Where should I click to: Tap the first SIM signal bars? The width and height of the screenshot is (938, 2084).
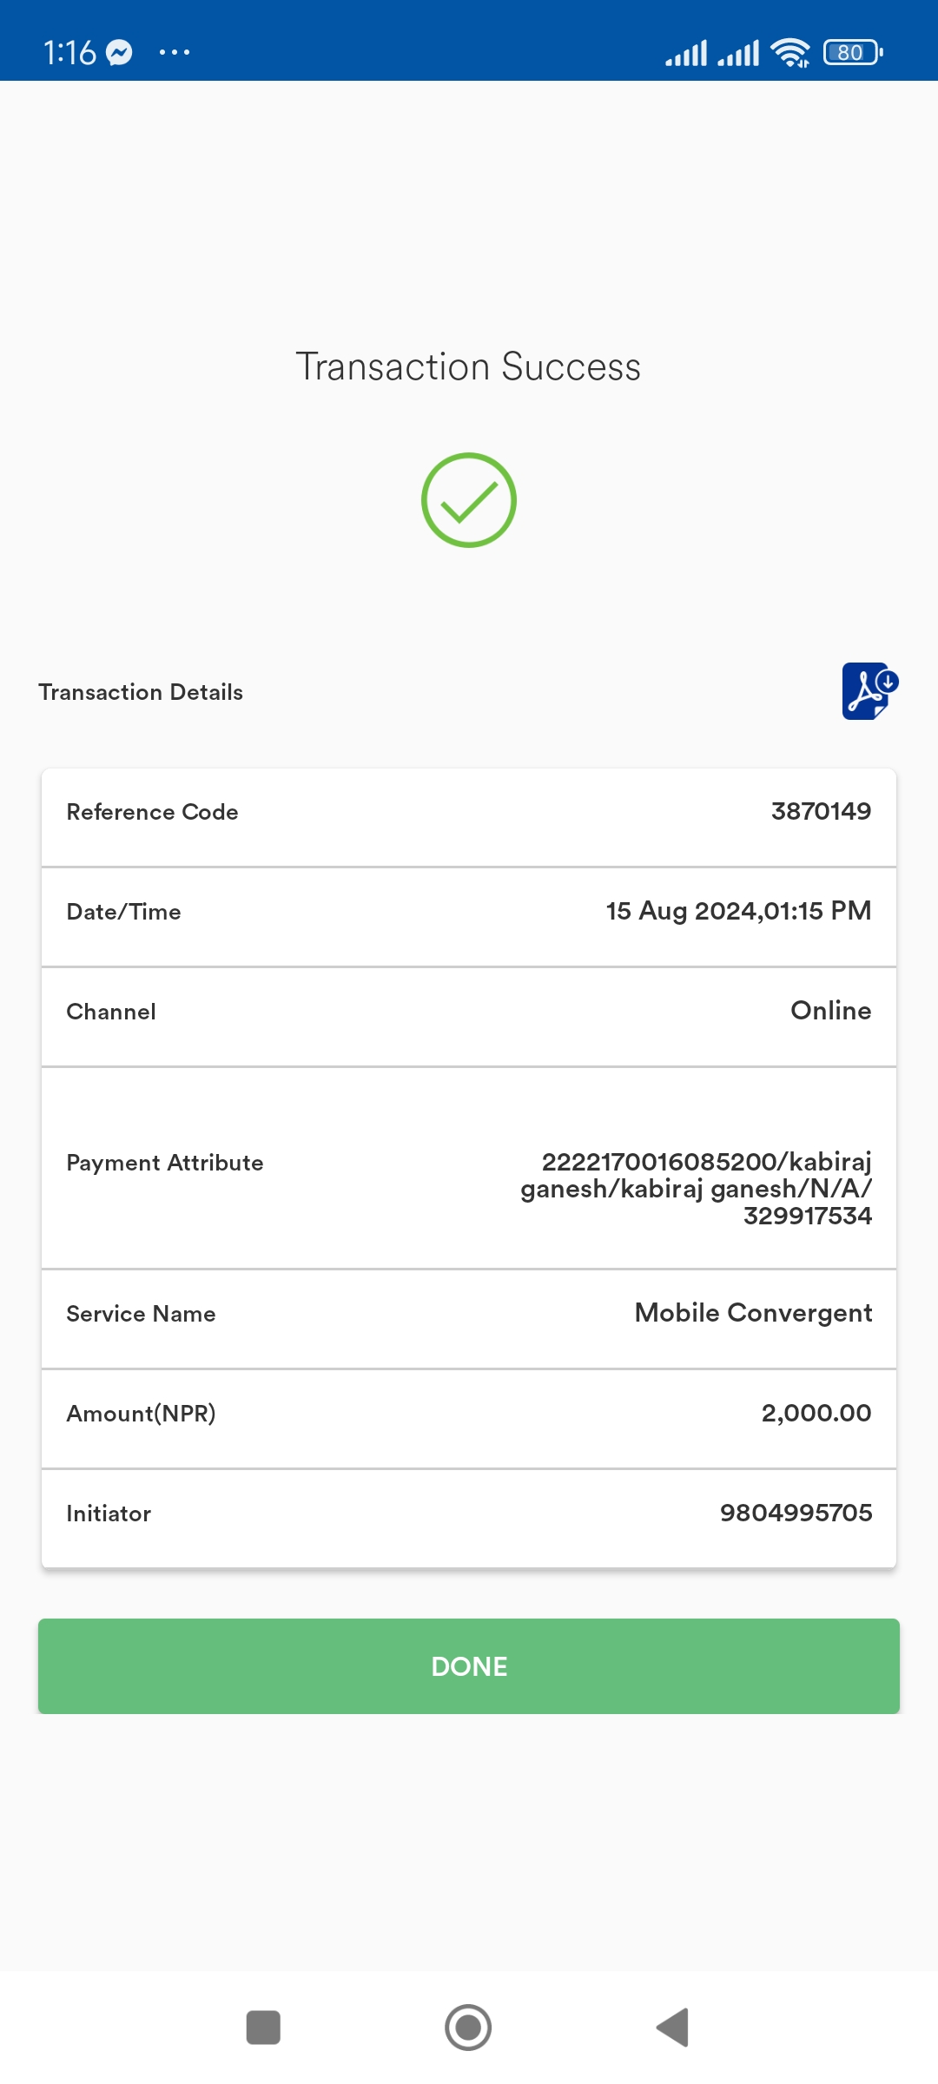[x=686, y=53]
